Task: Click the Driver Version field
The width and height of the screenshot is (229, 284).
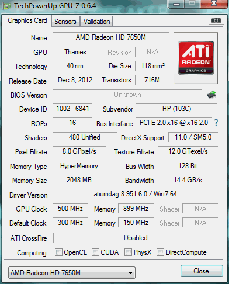Action: (x=135, y=194)
